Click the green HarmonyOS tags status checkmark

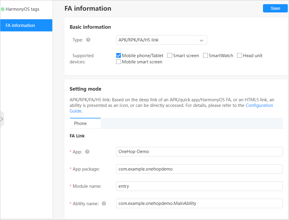pyautogui.click(x=3, y=9)
